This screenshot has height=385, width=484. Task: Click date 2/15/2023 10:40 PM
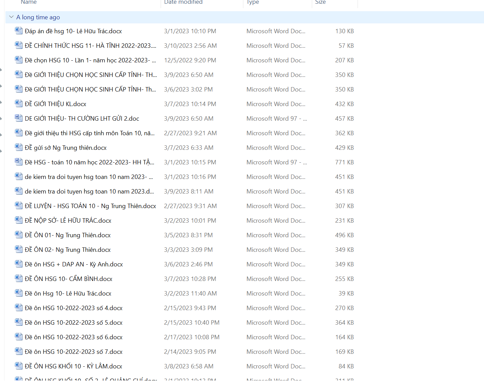[192, 323]
